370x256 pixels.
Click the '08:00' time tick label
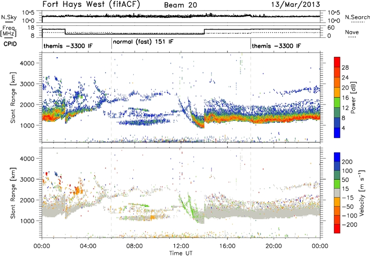(x=134, y=246)
